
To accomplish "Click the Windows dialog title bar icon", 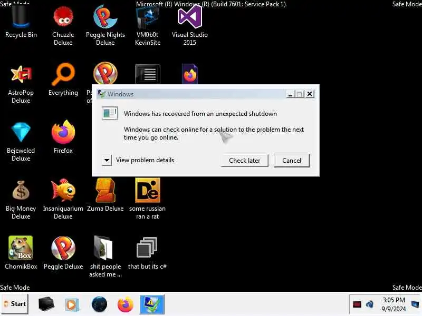I will coord(101,94).
